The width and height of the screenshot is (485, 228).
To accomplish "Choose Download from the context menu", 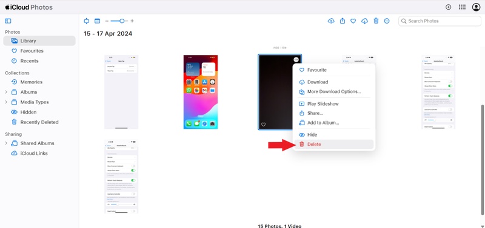I will point(334,82).
